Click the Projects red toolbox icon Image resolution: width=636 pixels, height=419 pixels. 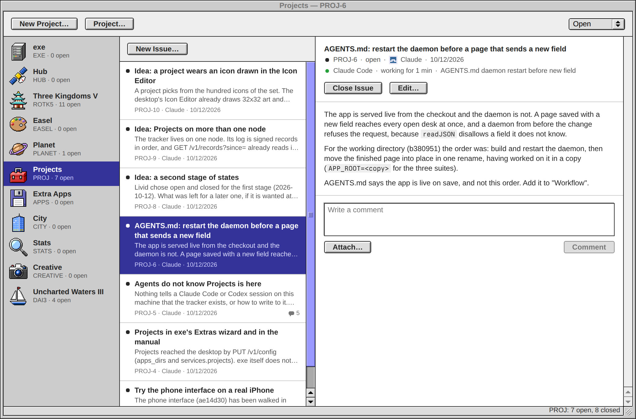[x=18, y=175]
